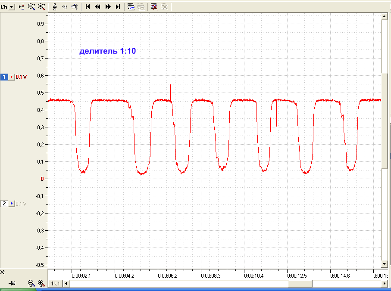Click the greyed-out waveform windows icon

click(x=141, y=7)
